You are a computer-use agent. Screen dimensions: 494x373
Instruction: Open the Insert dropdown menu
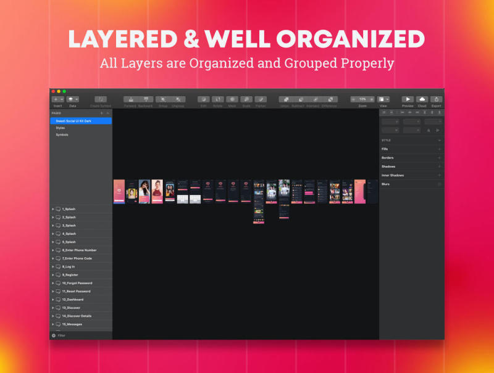[57, 99]
